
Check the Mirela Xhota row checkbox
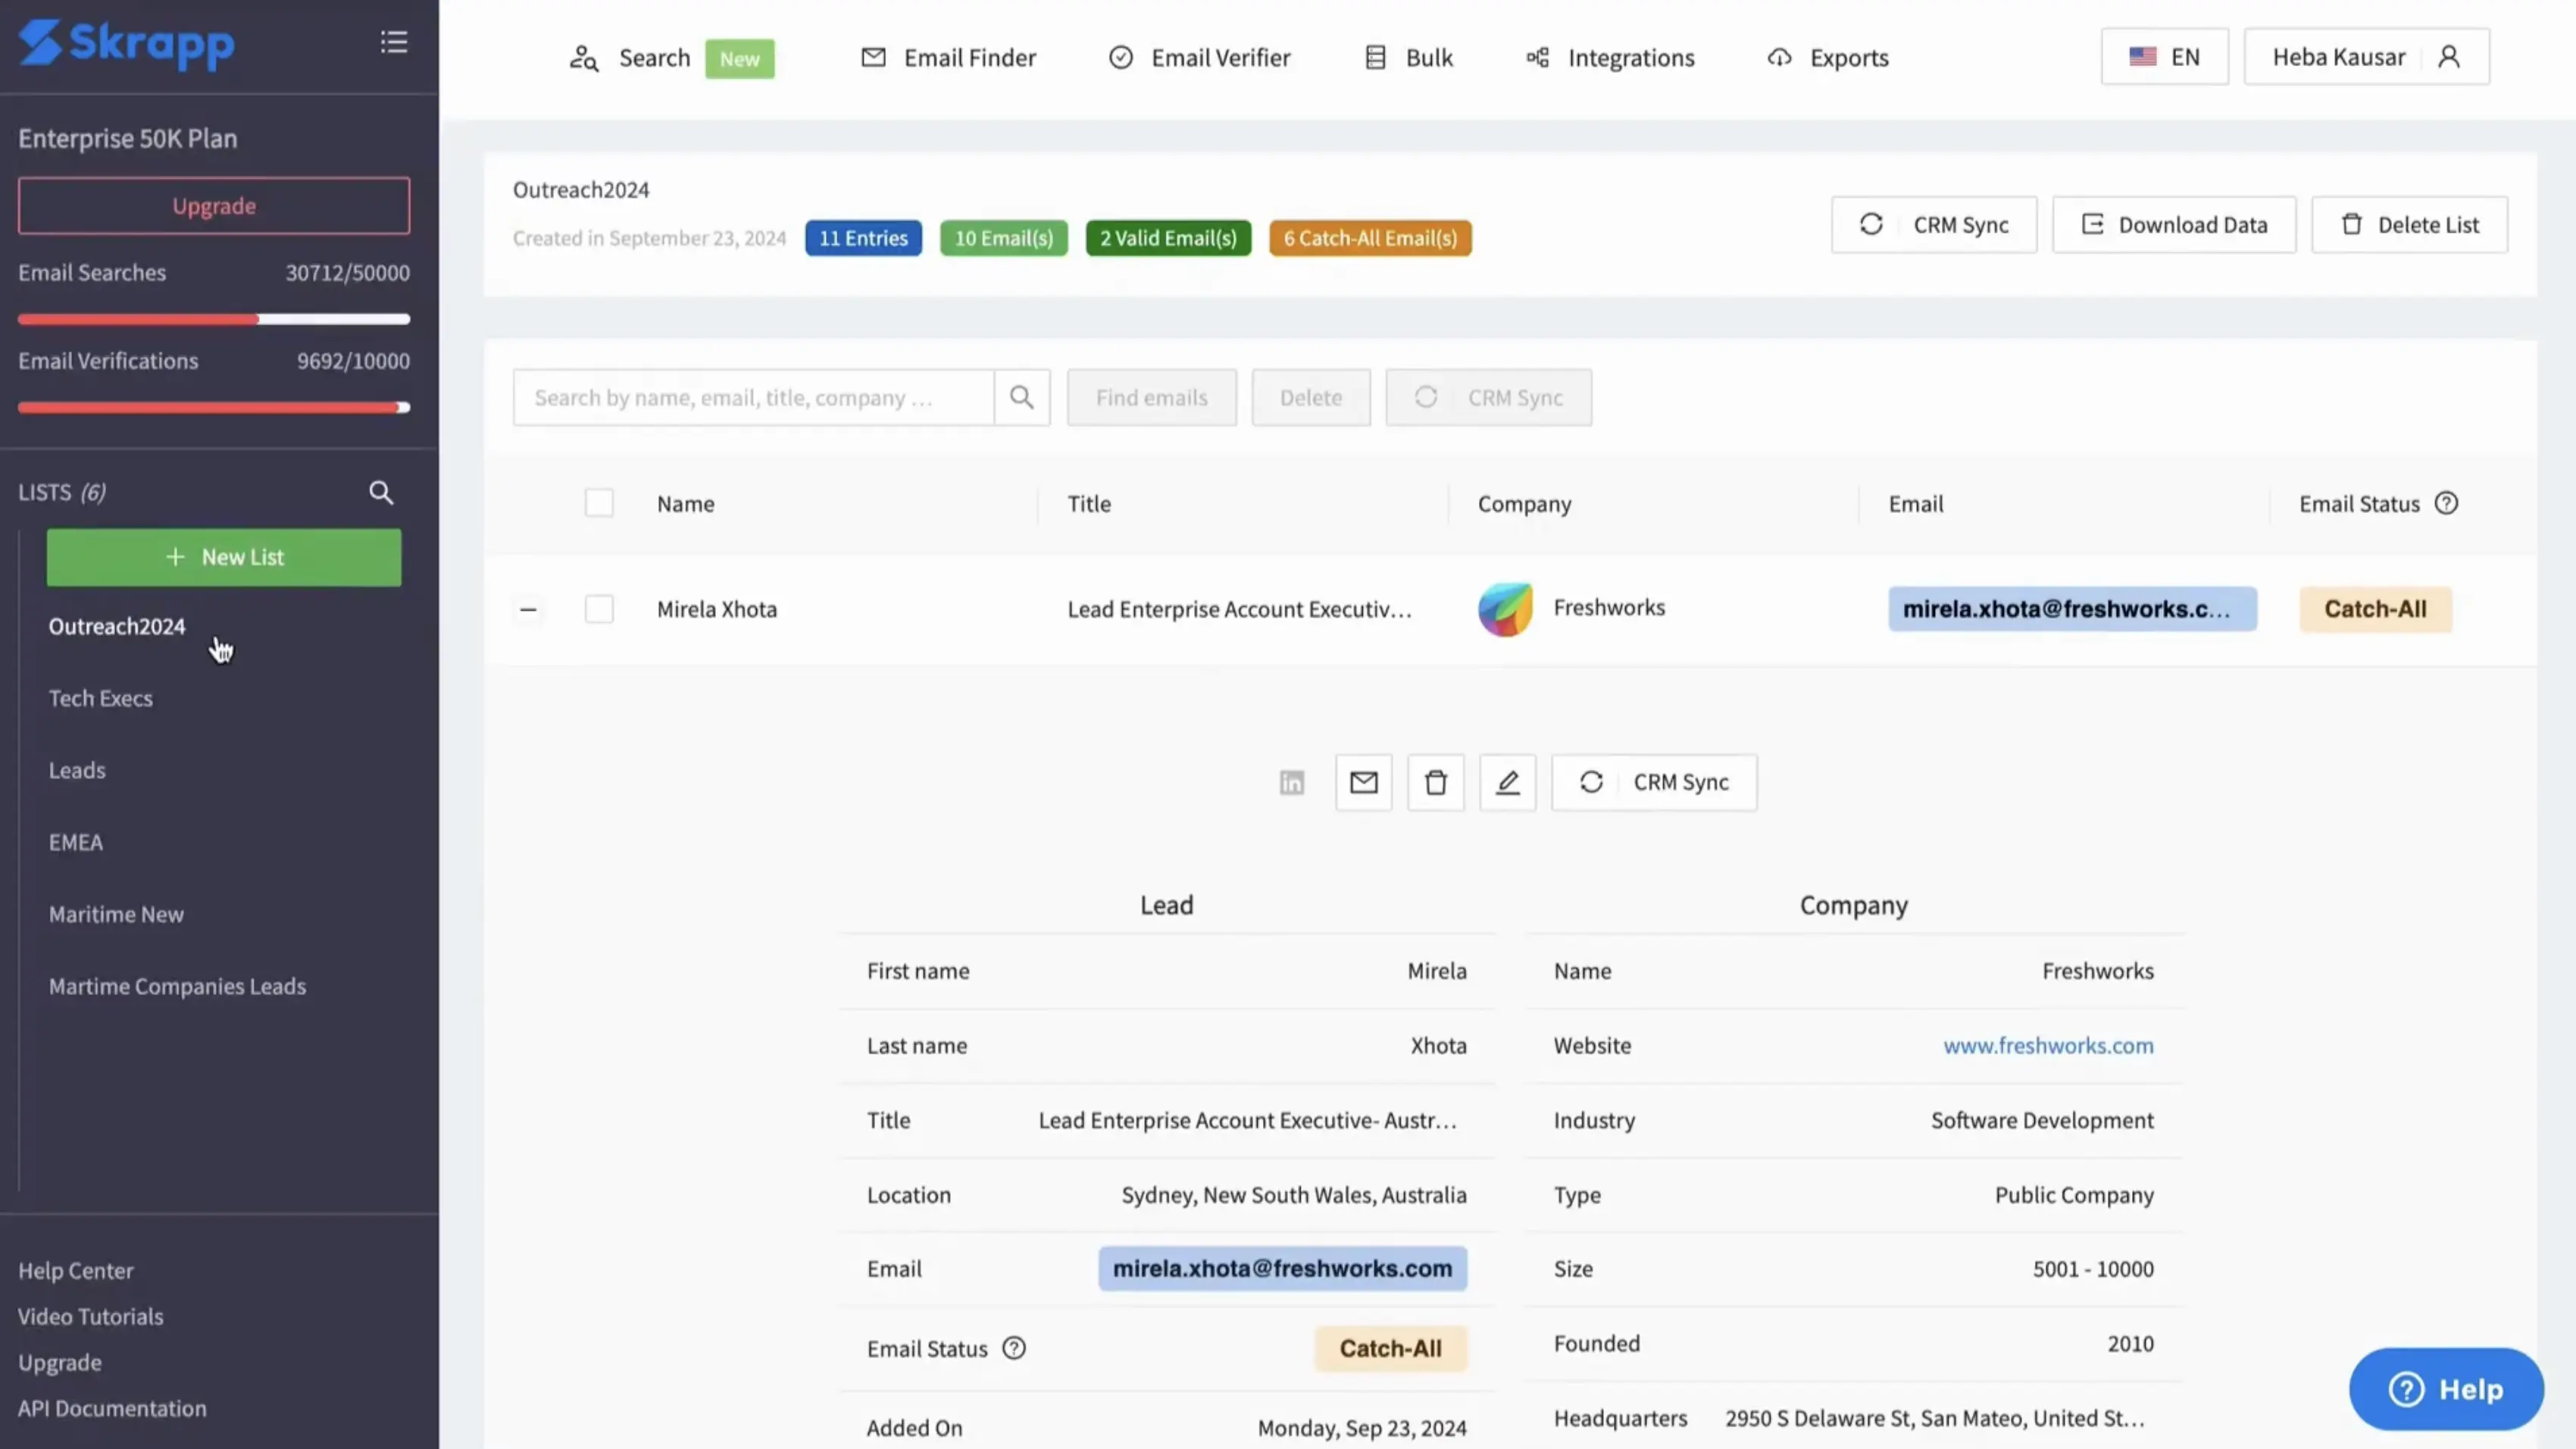(x=599, y=609)
